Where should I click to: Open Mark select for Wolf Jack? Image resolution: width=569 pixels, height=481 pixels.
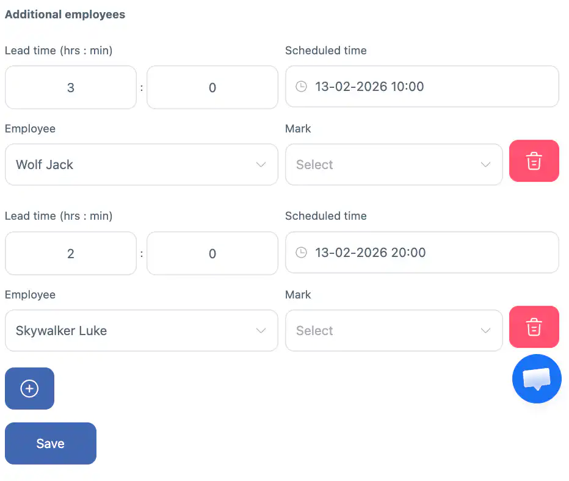(393, 165)
